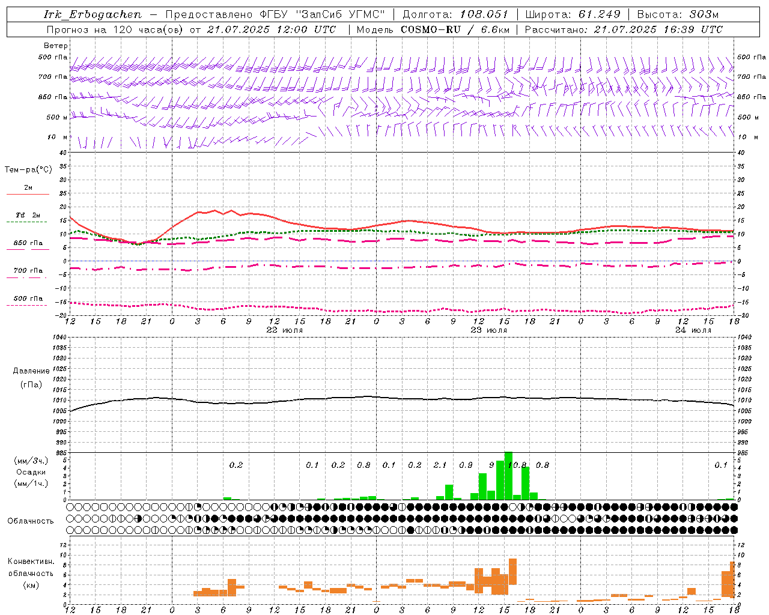Select the Тем-ра(°C) temperature panel label
769x615 pixels.
28,170
